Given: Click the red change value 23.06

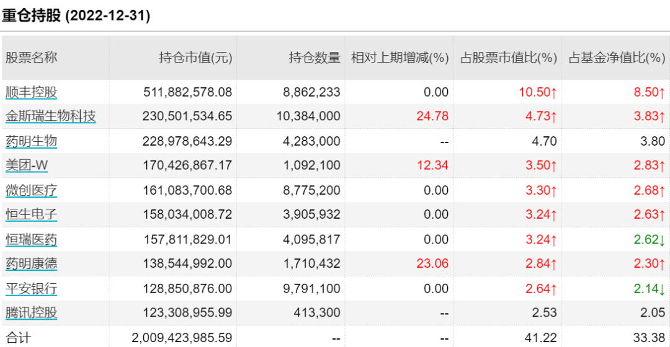Looking at the screenshot, I should pos(432,263).
